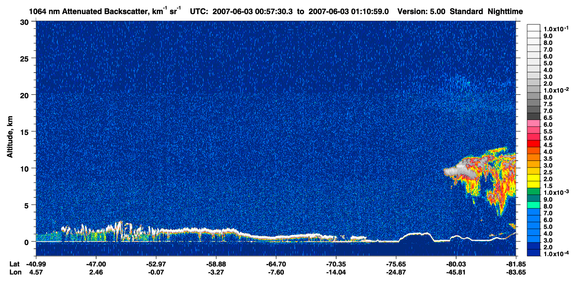Click latitude value '-64.70'
573x294 pixels.
[x=276, y=264]
